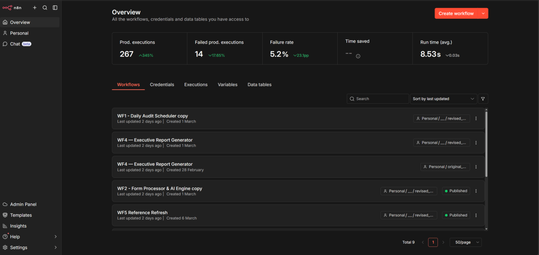This screenshot has width=539, height=255.
Task: Click the workflow Search field
Action: pos(378,99)
